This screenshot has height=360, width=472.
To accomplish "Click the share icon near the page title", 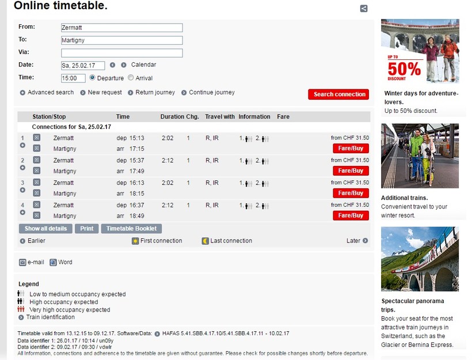I will point(364,9).
